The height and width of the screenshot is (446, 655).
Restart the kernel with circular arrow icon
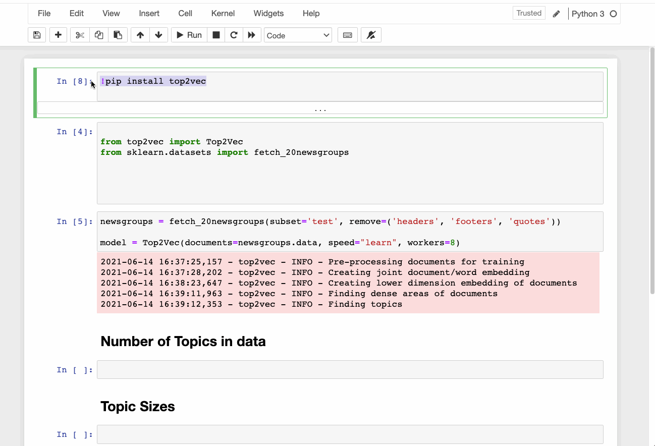234,35
